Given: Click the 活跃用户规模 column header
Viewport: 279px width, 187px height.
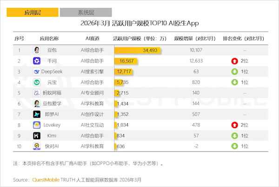Looking at the screenshot, I should point(139,38).
